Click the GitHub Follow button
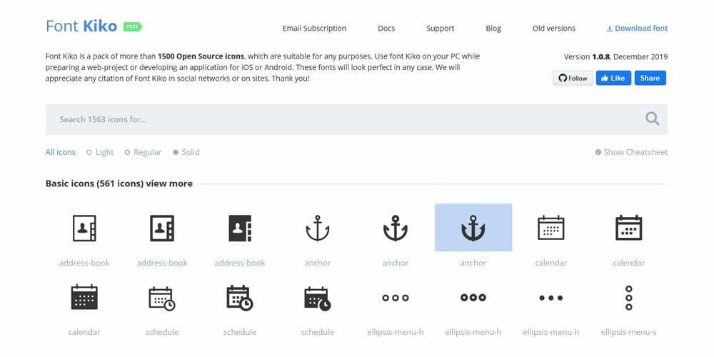Image resolution: width=714 pixels, height=357 pixels. [x=573, y=78]
